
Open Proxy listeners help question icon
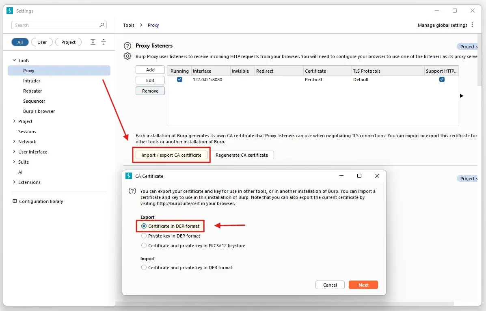point(127,46)
